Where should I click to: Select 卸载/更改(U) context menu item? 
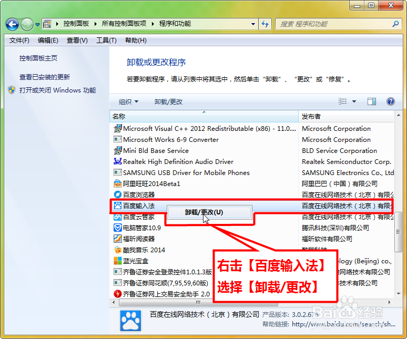209,212
